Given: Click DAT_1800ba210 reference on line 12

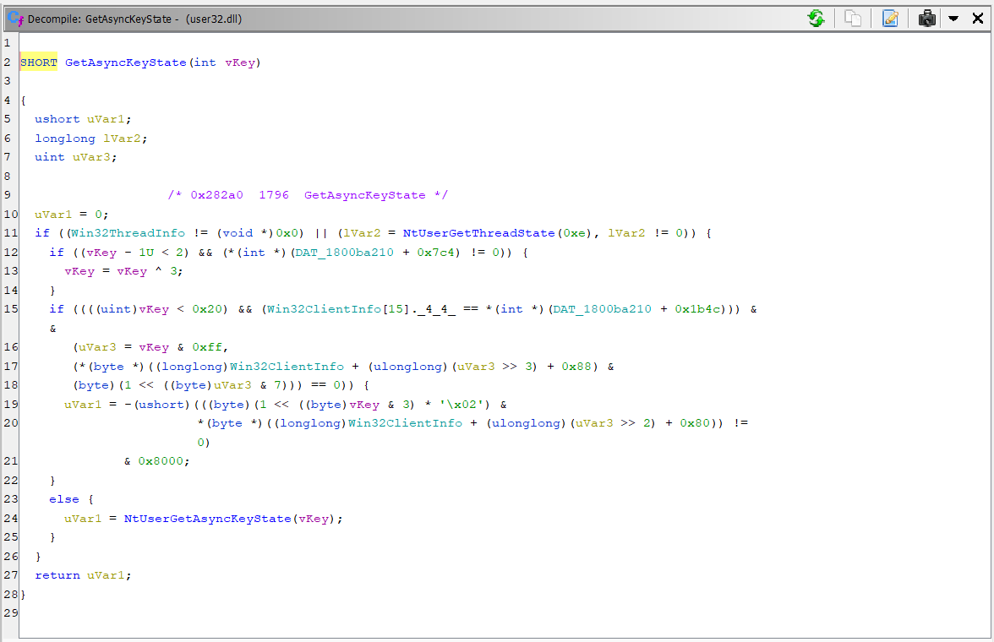Looking at the screenshot, I should [342, 253].
